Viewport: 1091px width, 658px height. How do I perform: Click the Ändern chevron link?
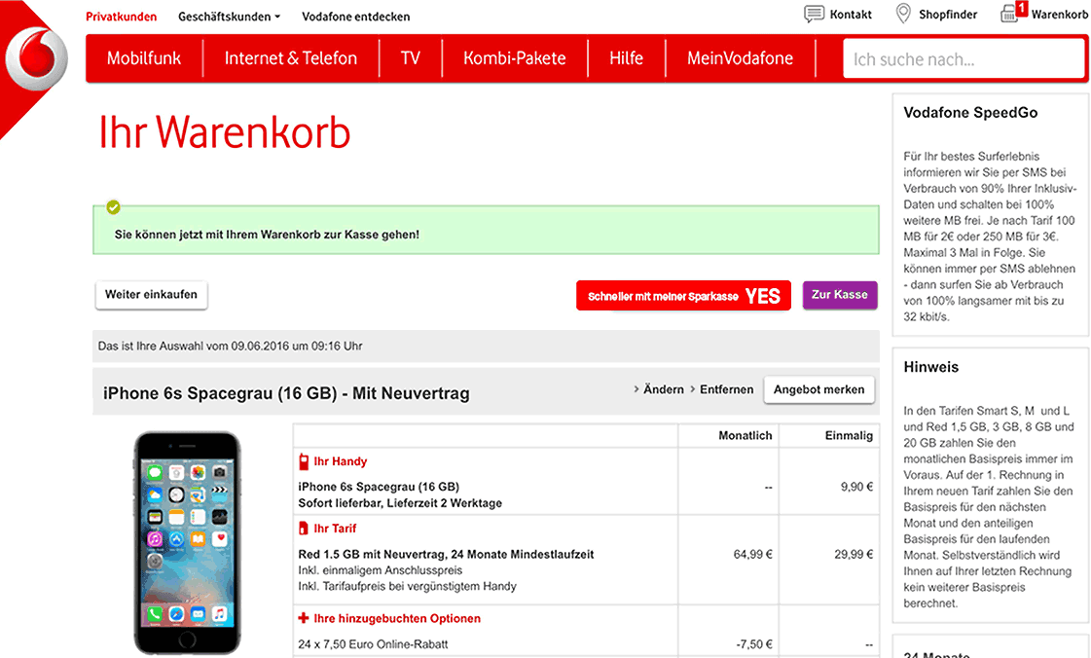click(x=658, y=389)
